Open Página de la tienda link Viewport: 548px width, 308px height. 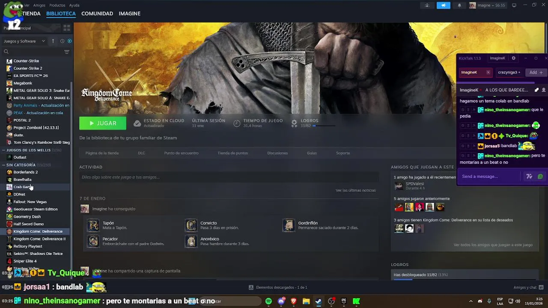pyautogui.click(x=102, y=153)
